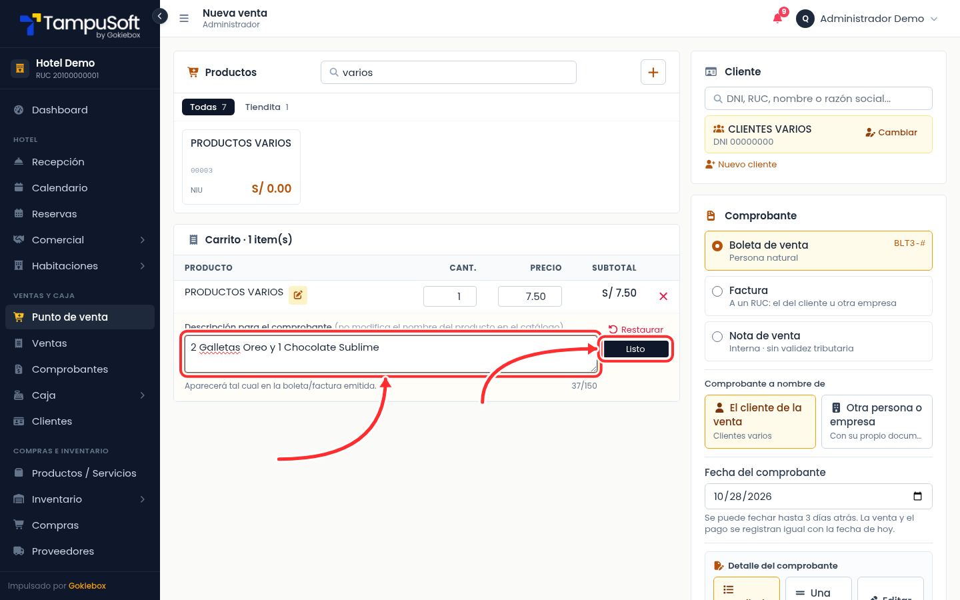Open Proveedores in the sidebar
This screenshot has width=960, height=600.
click(80, 551)
